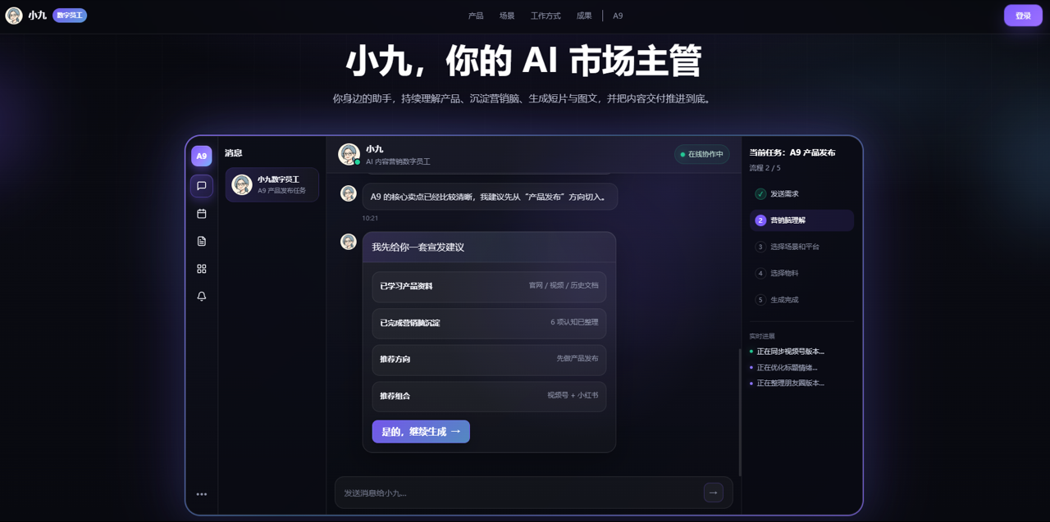Click the 小九 avatar logo in header
Image resolution: width=1050 pixels, height=522 pixels.
click(14, 16)
